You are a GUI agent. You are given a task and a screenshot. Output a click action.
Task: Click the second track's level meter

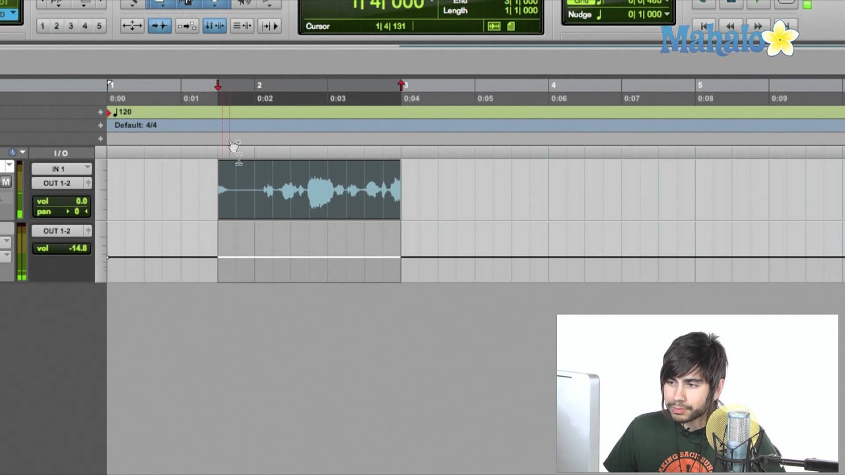[x=22, y=252]
